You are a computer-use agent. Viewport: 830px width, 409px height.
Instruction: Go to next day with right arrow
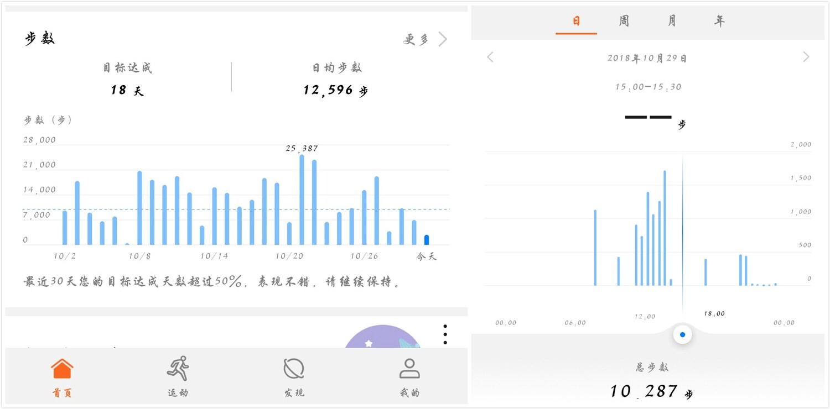tap(806, 57)
